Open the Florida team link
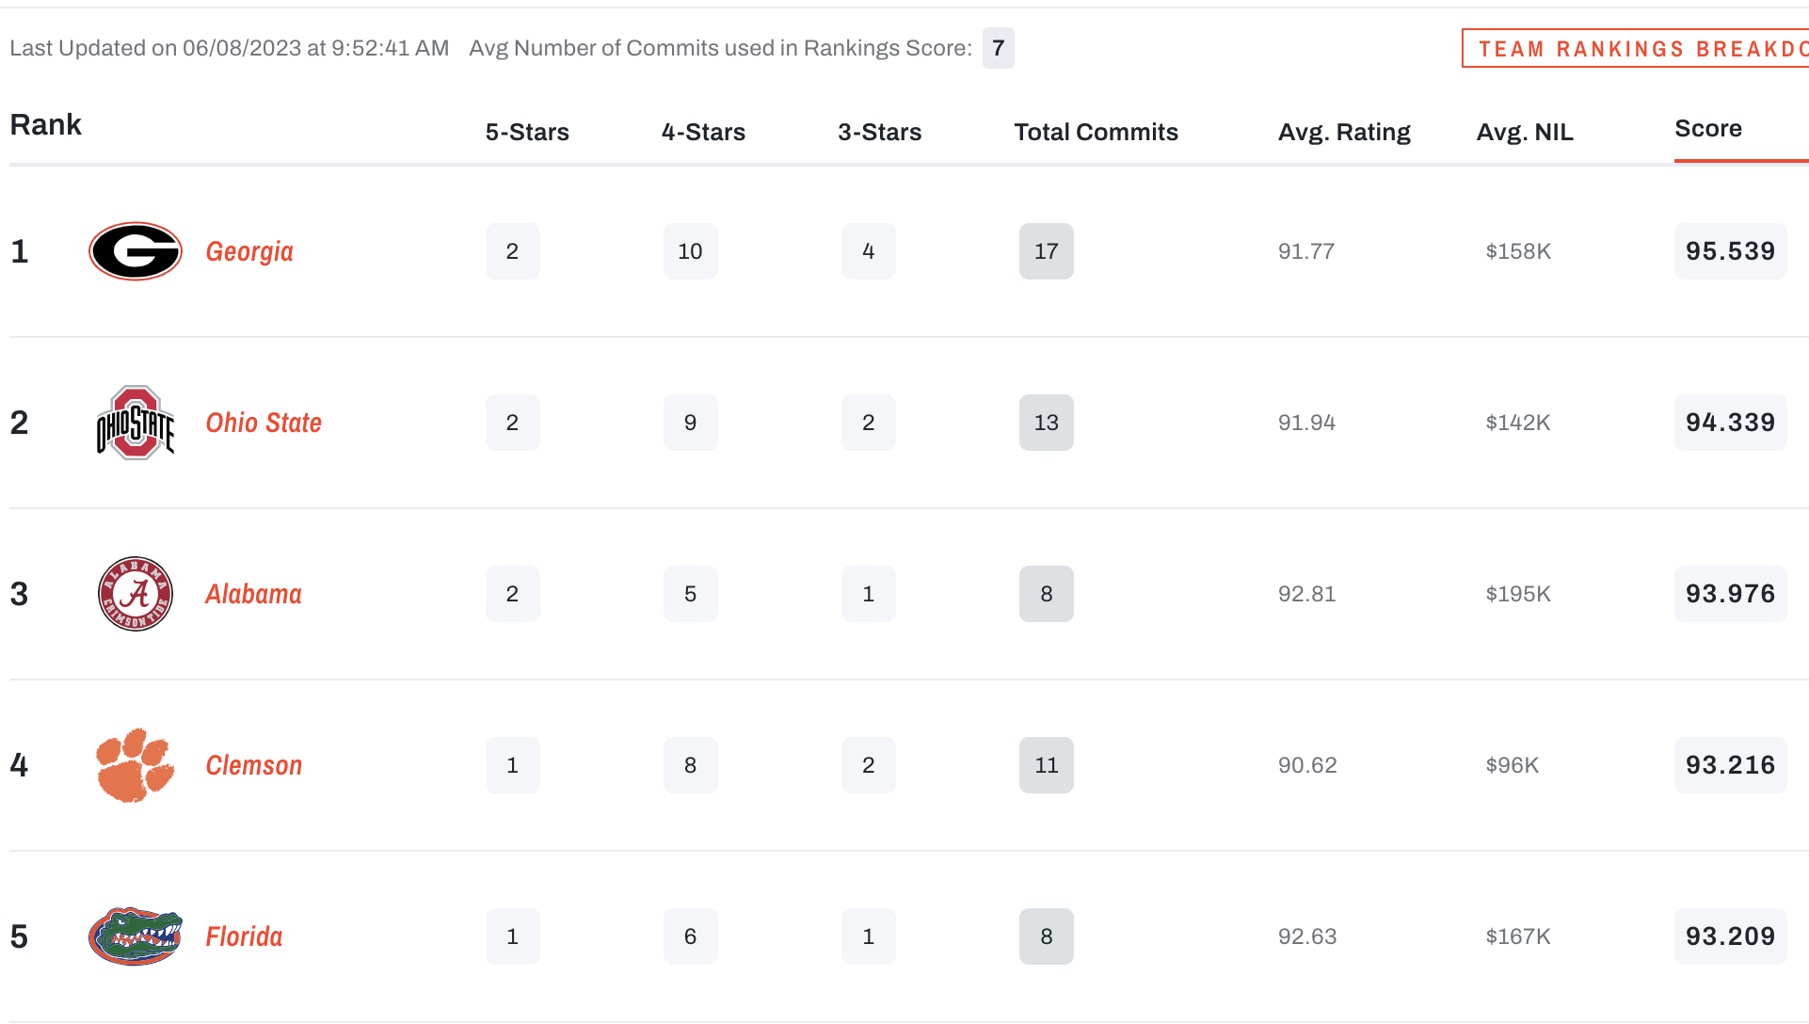Screen dimensions: 1809x1024 pos(244,936)
